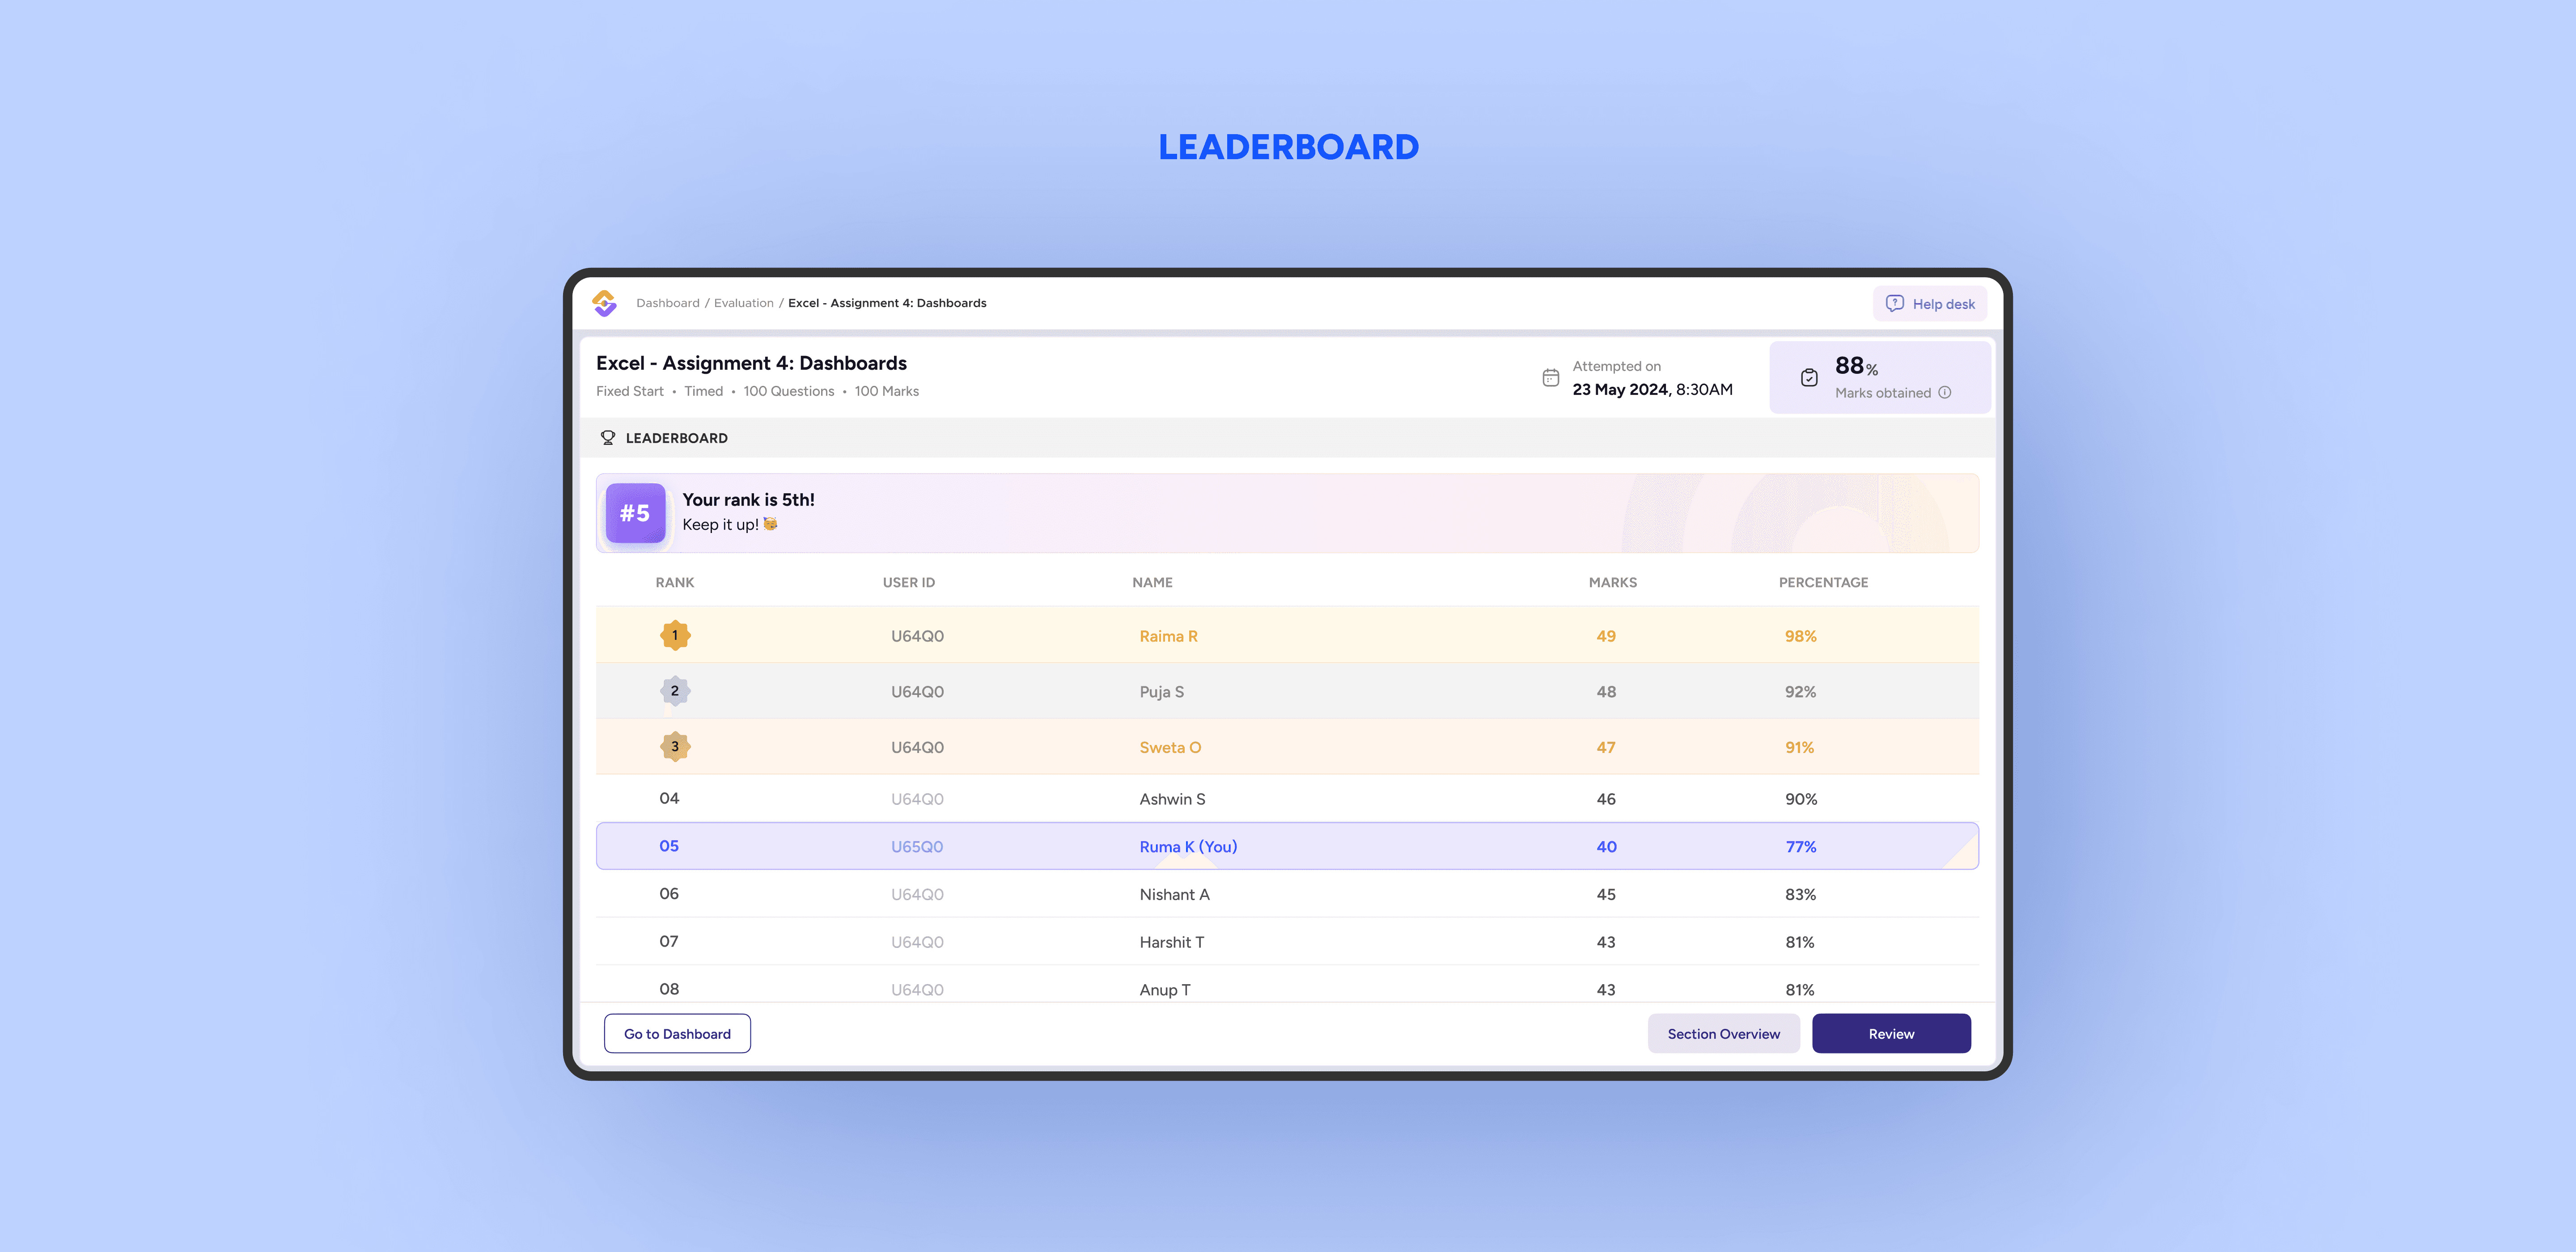Click Nishant A's leaderboard row

(x=1174, y=894)
